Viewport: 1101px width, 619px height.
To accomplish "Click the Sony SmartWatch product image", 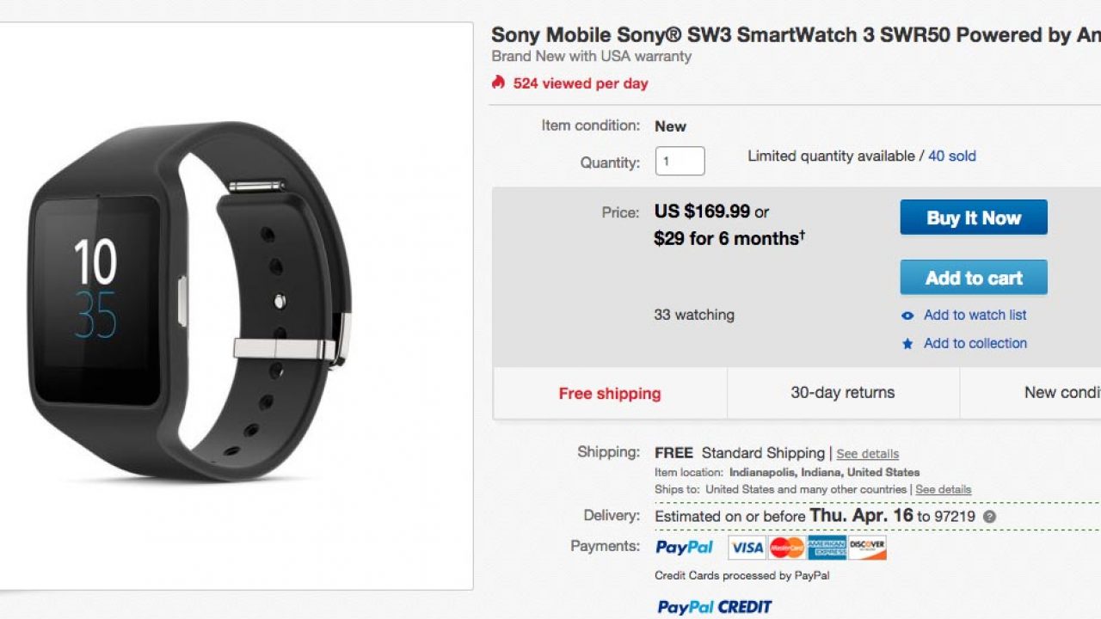I will (191, 301).
